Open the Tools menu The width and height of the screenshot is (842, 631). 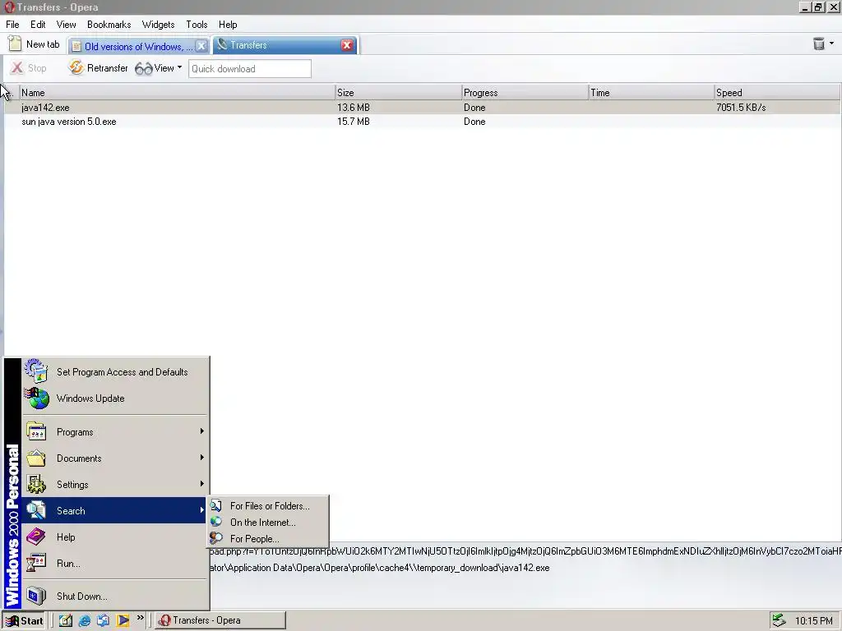pos(197,25)
